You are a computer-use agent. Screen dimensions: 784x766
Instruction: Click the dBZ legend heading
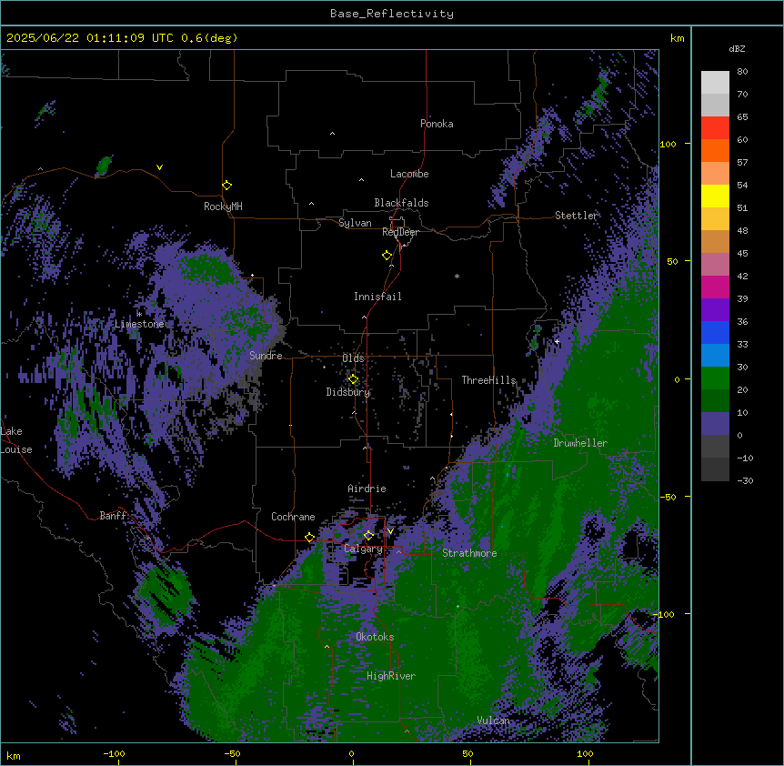point(737,49)
